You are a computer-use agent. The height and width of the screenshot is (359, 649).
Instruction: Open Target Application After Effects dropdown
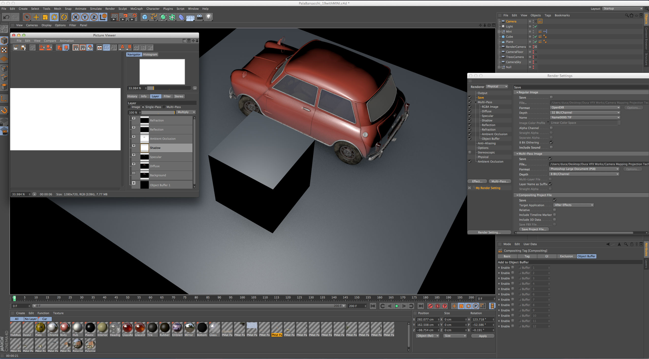[573, 205]
